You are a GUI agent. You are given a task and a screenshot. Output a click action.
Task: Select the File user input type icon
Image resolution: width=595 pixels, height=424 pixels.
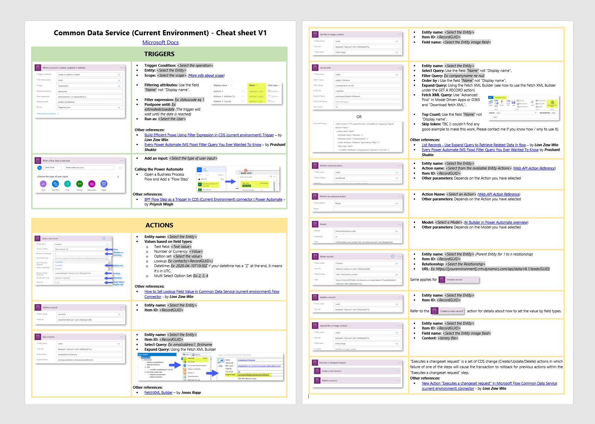[x=67, y=184]
